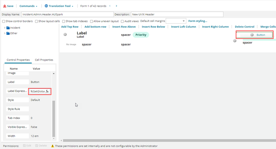Click the Style property value Default
276x149 pixels.
(x=35, y=100)
